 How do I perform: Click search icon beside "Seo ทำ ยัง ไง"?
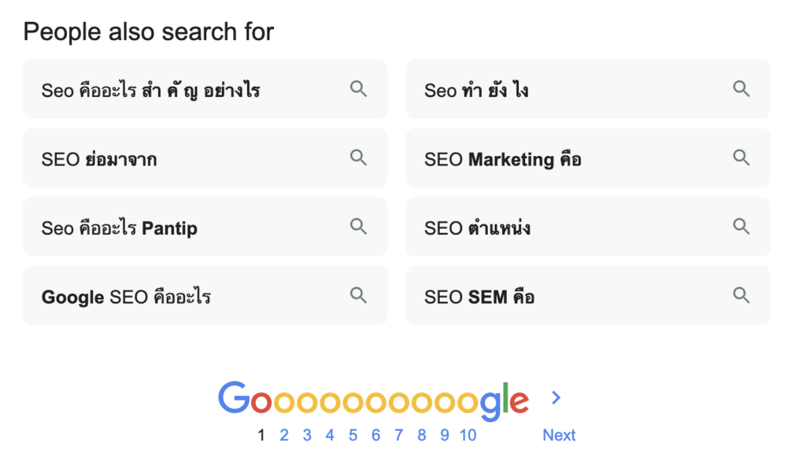[741, 89]
